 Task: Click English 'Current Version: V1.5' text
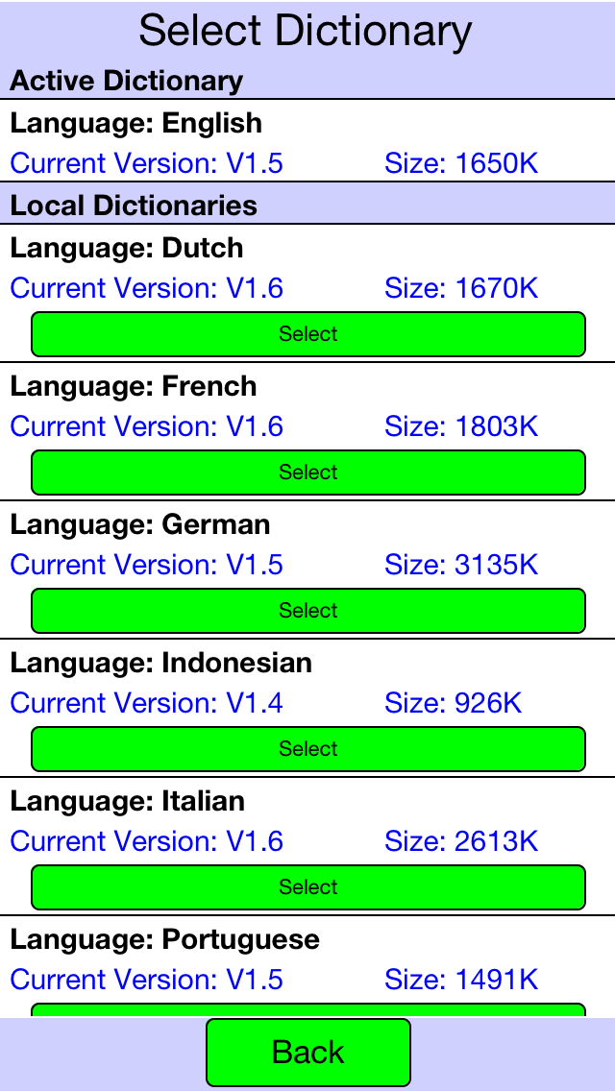(x=146, y=163)
